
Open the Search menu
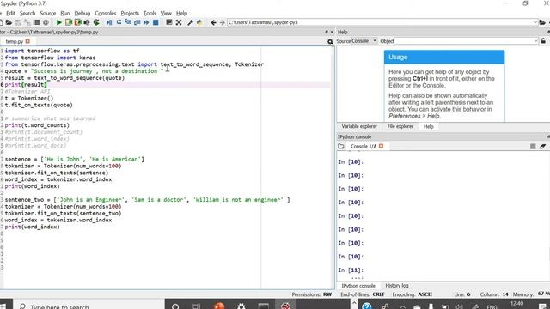[x=27, y=13]
